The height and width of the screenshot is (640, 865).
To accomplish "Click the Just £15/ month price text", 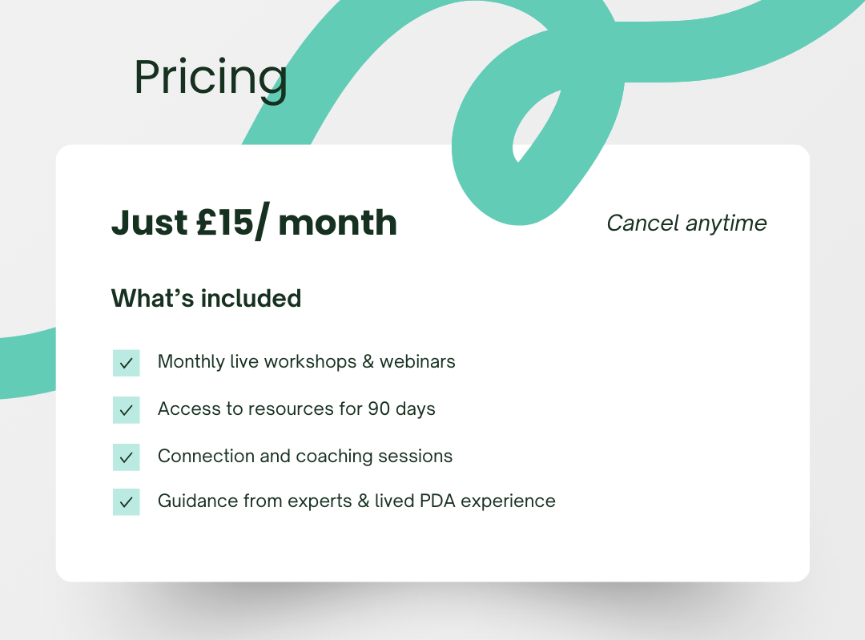I will 254,223.
